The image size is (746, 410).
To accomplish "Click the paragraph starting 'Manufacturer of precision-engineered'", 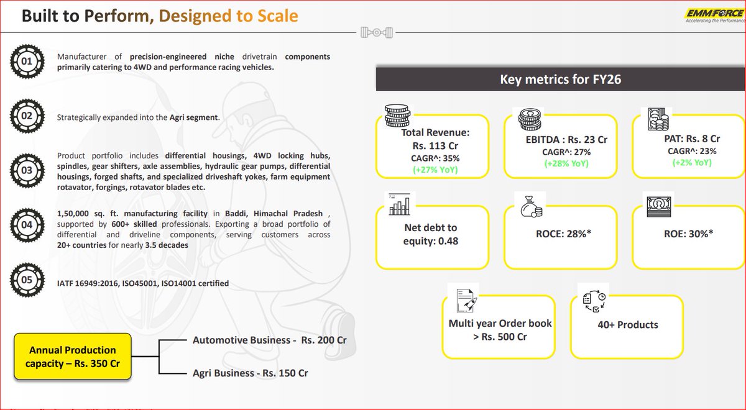I will pyautogui.click(x=193, y=61).
